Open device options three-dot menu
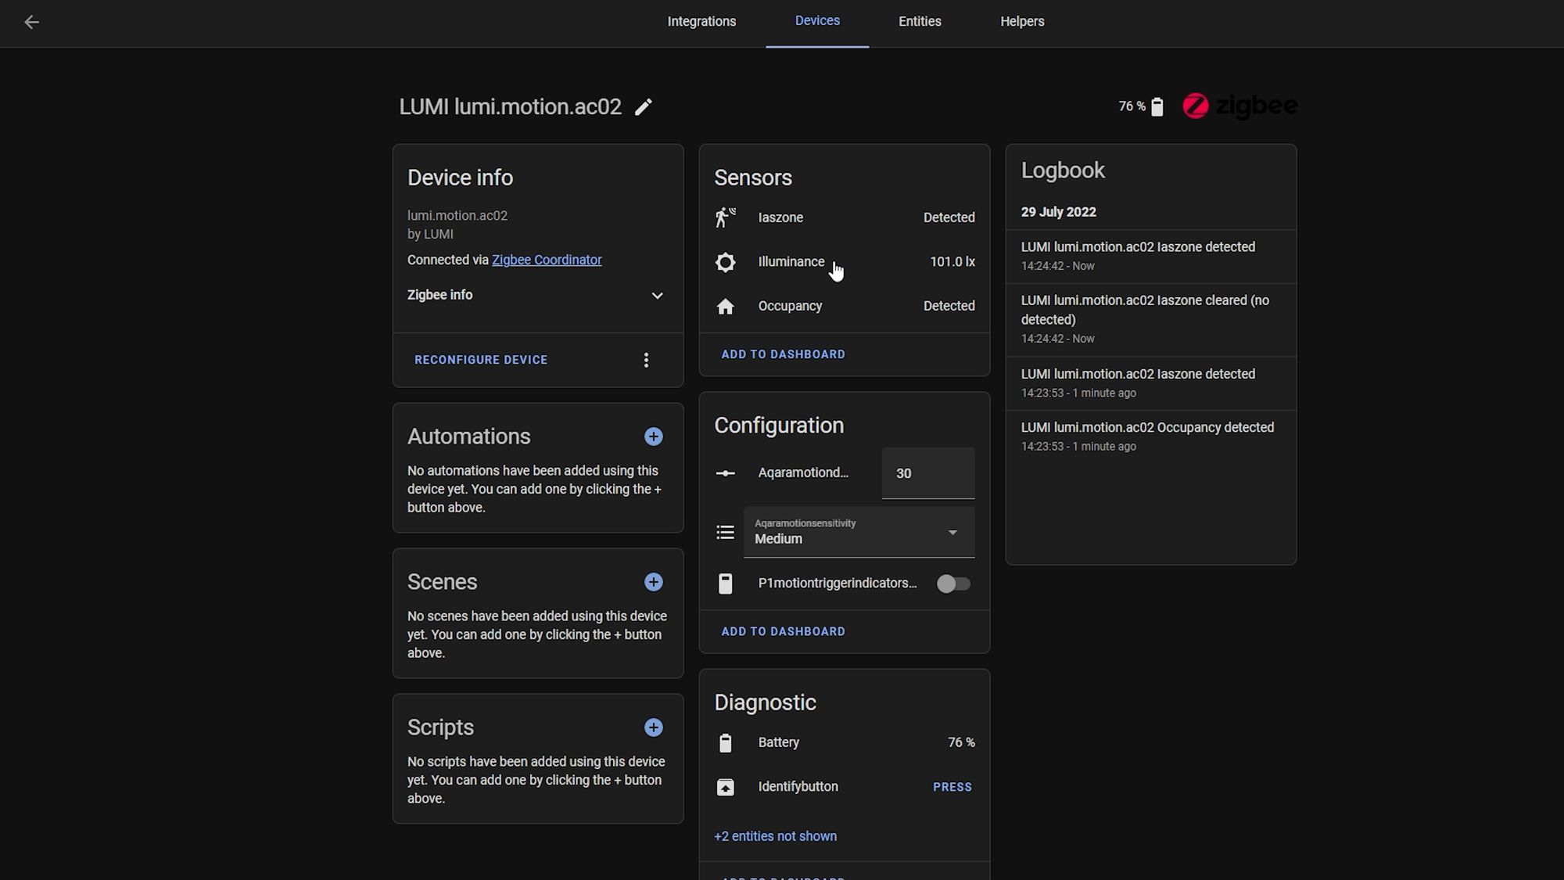 tap(646, 360)
